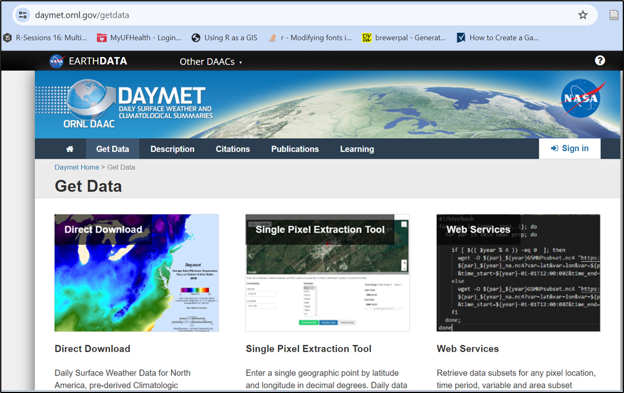Screen dimensions: 624x393
Task: Open the Single Pixel Extraction Tool heading
Action: tap(308, 348)
